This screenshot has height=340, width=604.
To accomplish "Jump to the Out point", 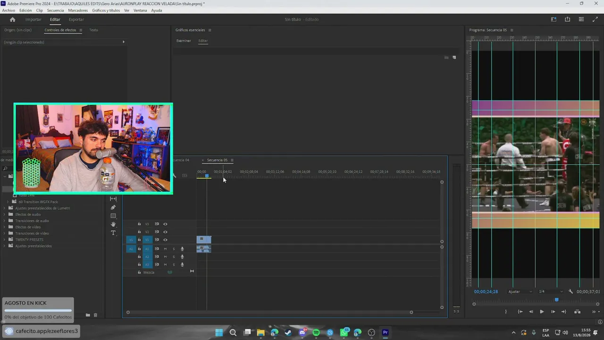I will [x=563, y=312].
